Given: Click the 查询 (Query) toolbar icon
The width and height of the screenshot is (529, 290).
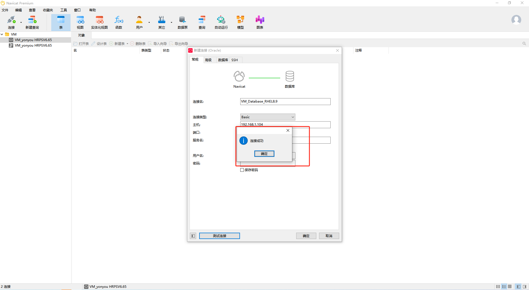Looking at the screenshot, I should (202, 22).
